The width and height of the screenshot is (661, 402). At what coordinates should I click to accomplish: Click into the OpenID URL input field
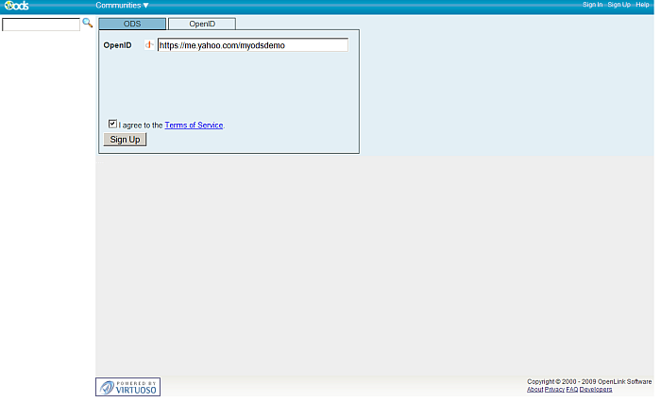[252, 45]
